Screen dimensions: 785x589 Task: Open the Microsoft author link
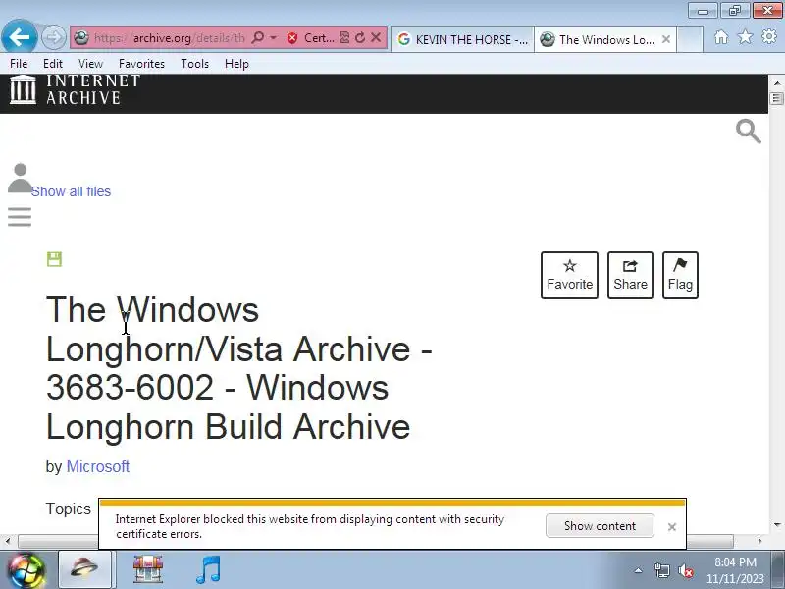tap(97, 467)
